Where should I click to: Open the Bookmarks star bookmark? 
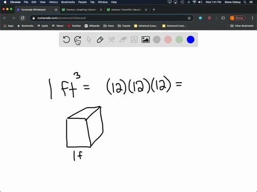(25, 26)
